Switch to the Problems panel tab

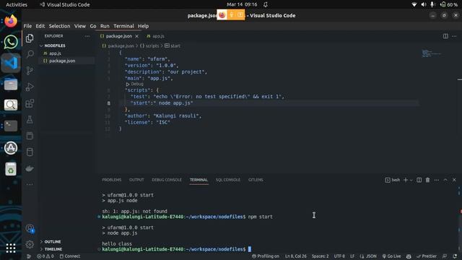111,180
